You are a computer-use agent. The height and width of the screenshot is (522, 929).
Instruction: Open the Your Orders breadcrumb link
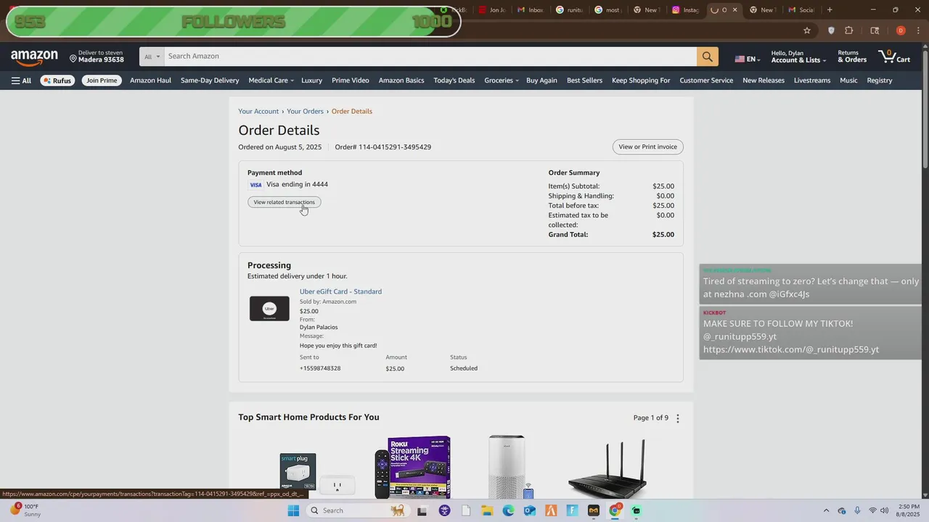pos(305,112)
